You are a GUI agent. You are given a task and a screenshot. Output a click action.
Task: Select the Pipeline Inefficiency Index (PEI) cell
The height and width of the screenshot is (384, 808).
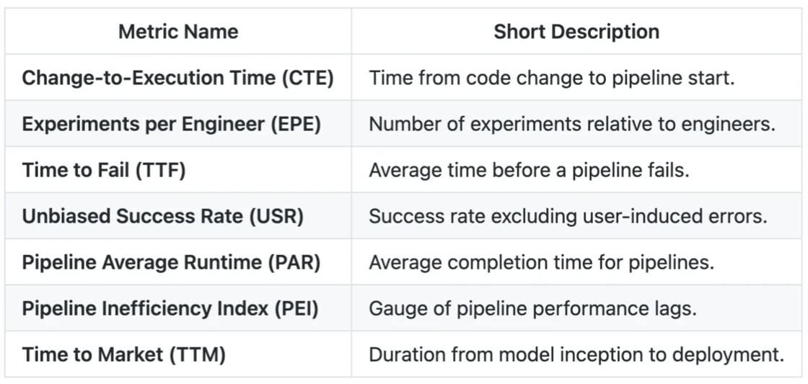[x=170, y=308]
